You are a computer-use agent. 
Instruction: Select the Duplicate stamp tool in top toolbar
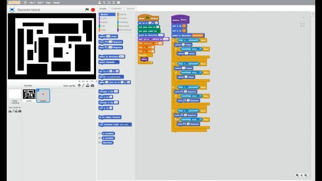[x=100, y=3]
